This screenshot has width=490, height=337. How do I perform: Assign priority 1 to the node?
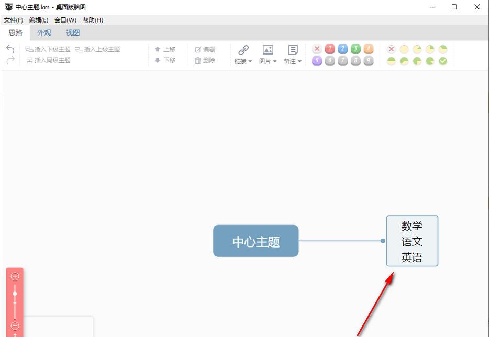(x=330, y=49)
